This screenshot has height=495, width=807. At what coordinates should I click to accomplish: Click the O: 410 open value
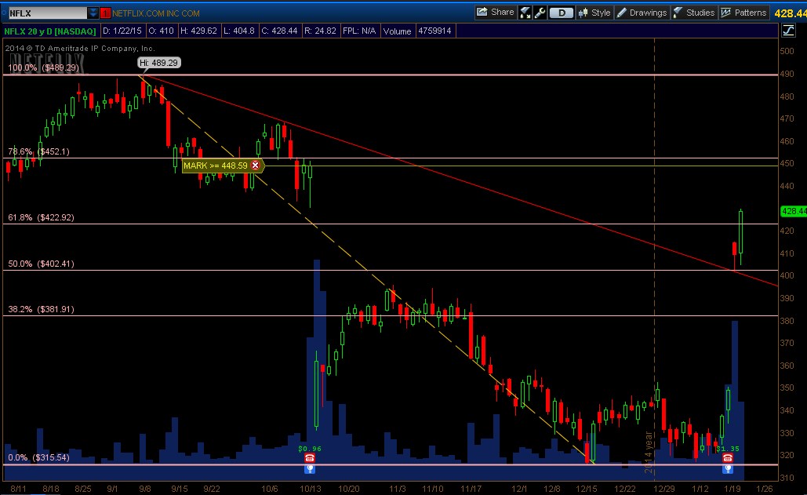(161, 31)
